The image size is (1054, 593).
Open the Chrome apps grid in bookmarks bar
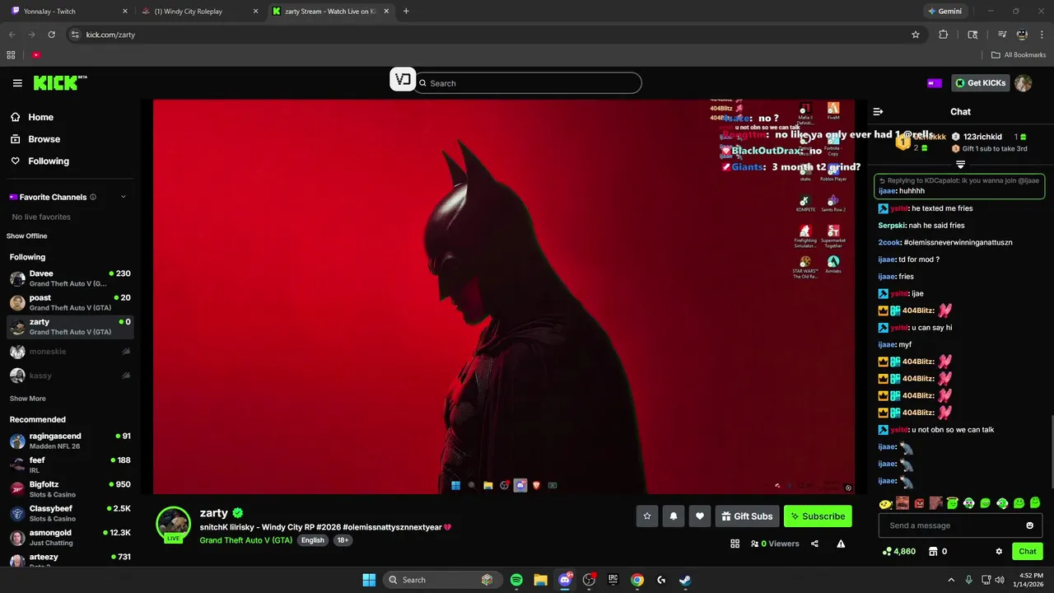(x=11, y=55)
